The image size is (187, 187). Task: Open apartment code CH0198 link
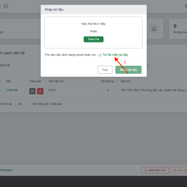pyautogui.click(x=12, y=90)
